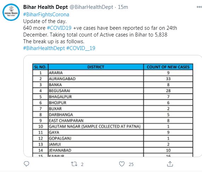Like the tweet with heart icon
This screenshot has height=172, width=202.
[122, 164]
